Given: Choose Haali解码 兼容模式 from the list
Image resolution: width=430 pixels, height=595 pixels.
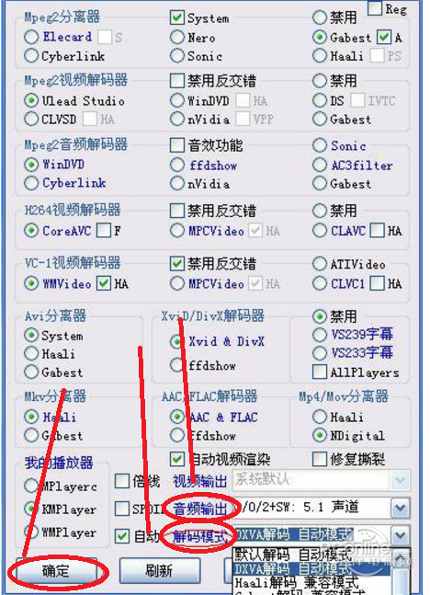Looking at the screenshot, I should pyautogui.click(x=312, y=582).
